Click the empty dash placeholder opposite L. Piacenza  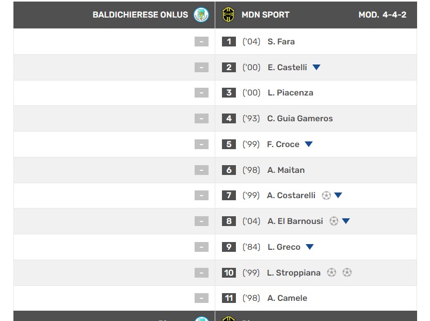(x=201, y=93)
